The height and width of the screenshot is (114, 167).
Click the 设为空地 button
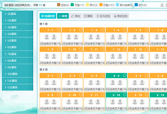coord(103,16)
